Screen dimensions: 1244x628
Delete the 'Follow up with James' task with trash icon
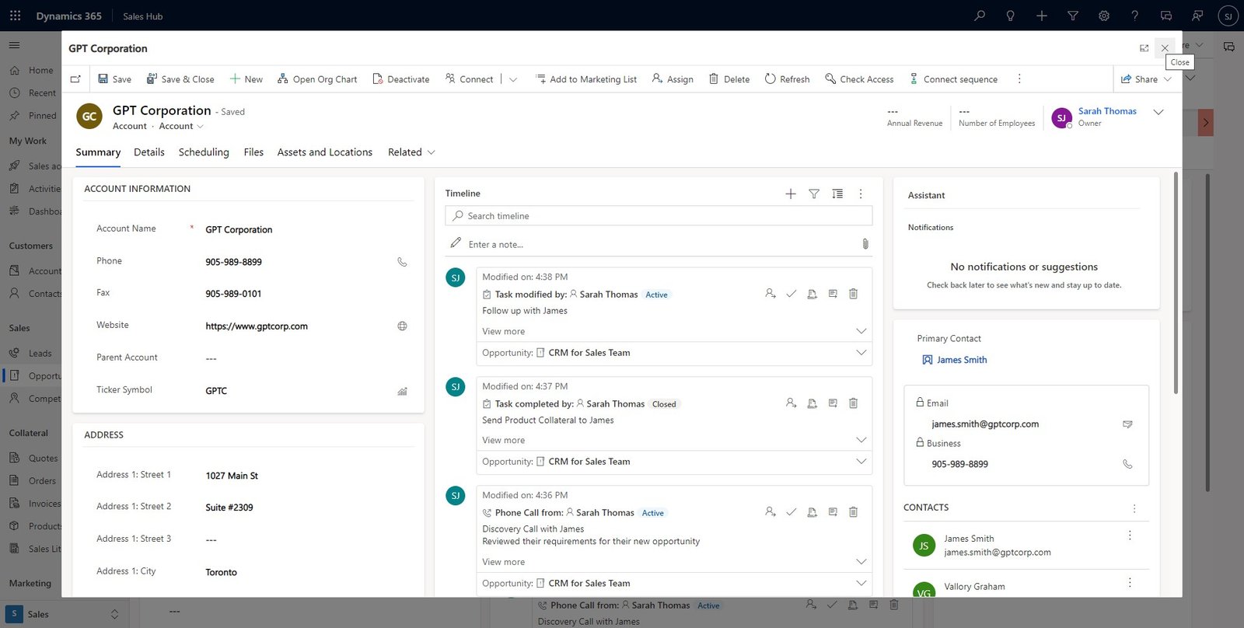[x=853, y=294]
